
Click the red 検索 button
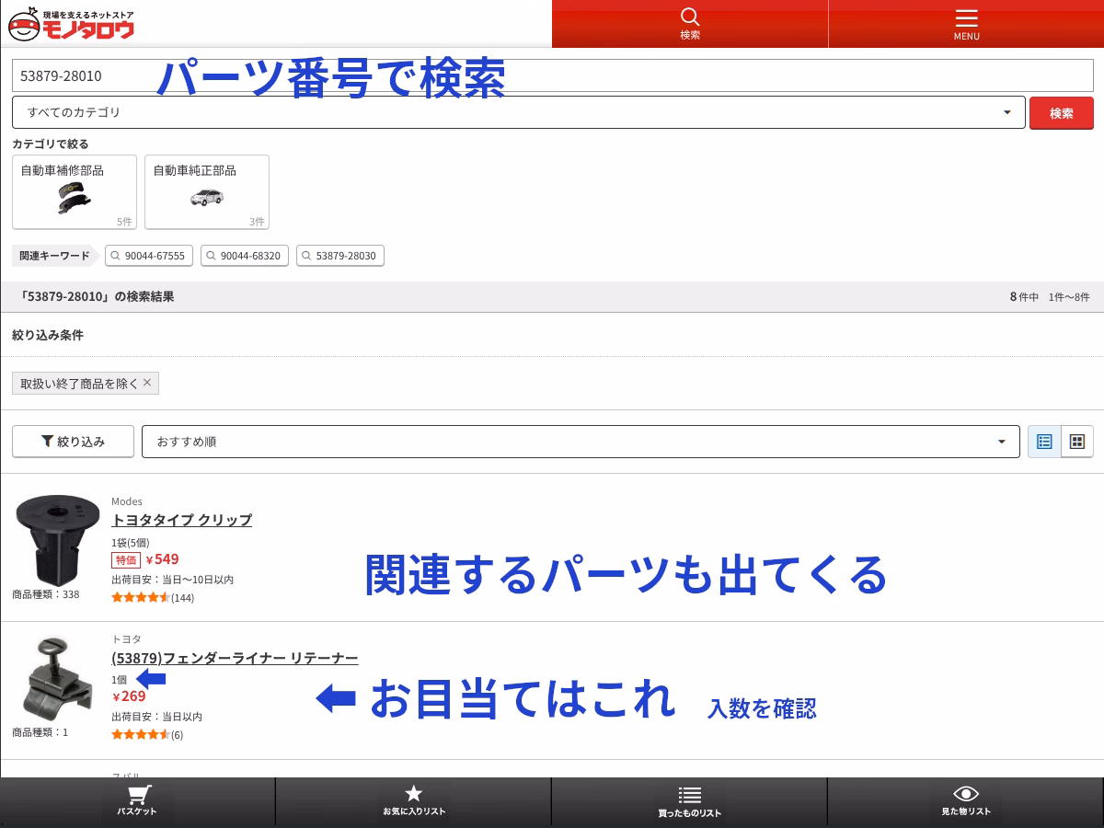pos(1062,112)
